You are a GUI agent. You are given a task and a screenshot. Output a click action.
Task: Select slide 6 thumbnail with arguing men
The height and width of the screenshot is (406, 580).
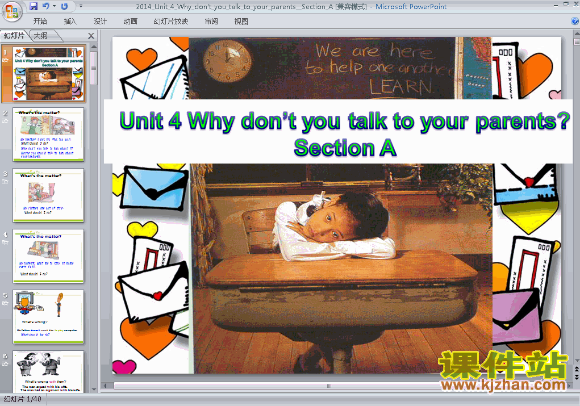pos(48,371)
